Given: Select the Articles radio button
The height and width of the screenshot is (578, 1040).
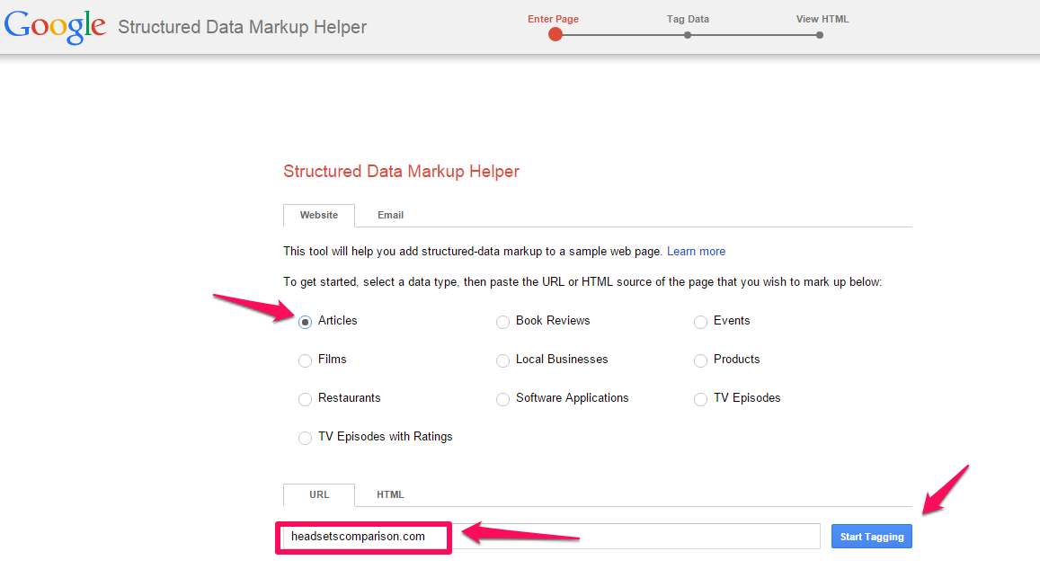Looking at the screenshot, I should (305, 322).
